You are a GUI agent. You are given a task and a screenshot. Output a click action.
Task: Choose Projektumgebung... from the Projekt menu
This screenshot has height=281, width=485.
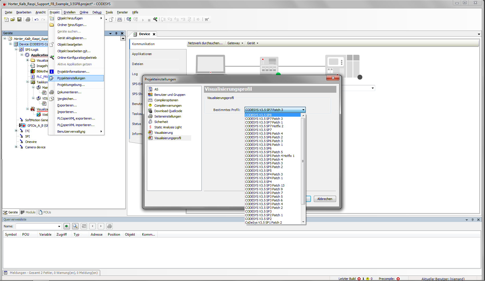click(x=71, y=85)
